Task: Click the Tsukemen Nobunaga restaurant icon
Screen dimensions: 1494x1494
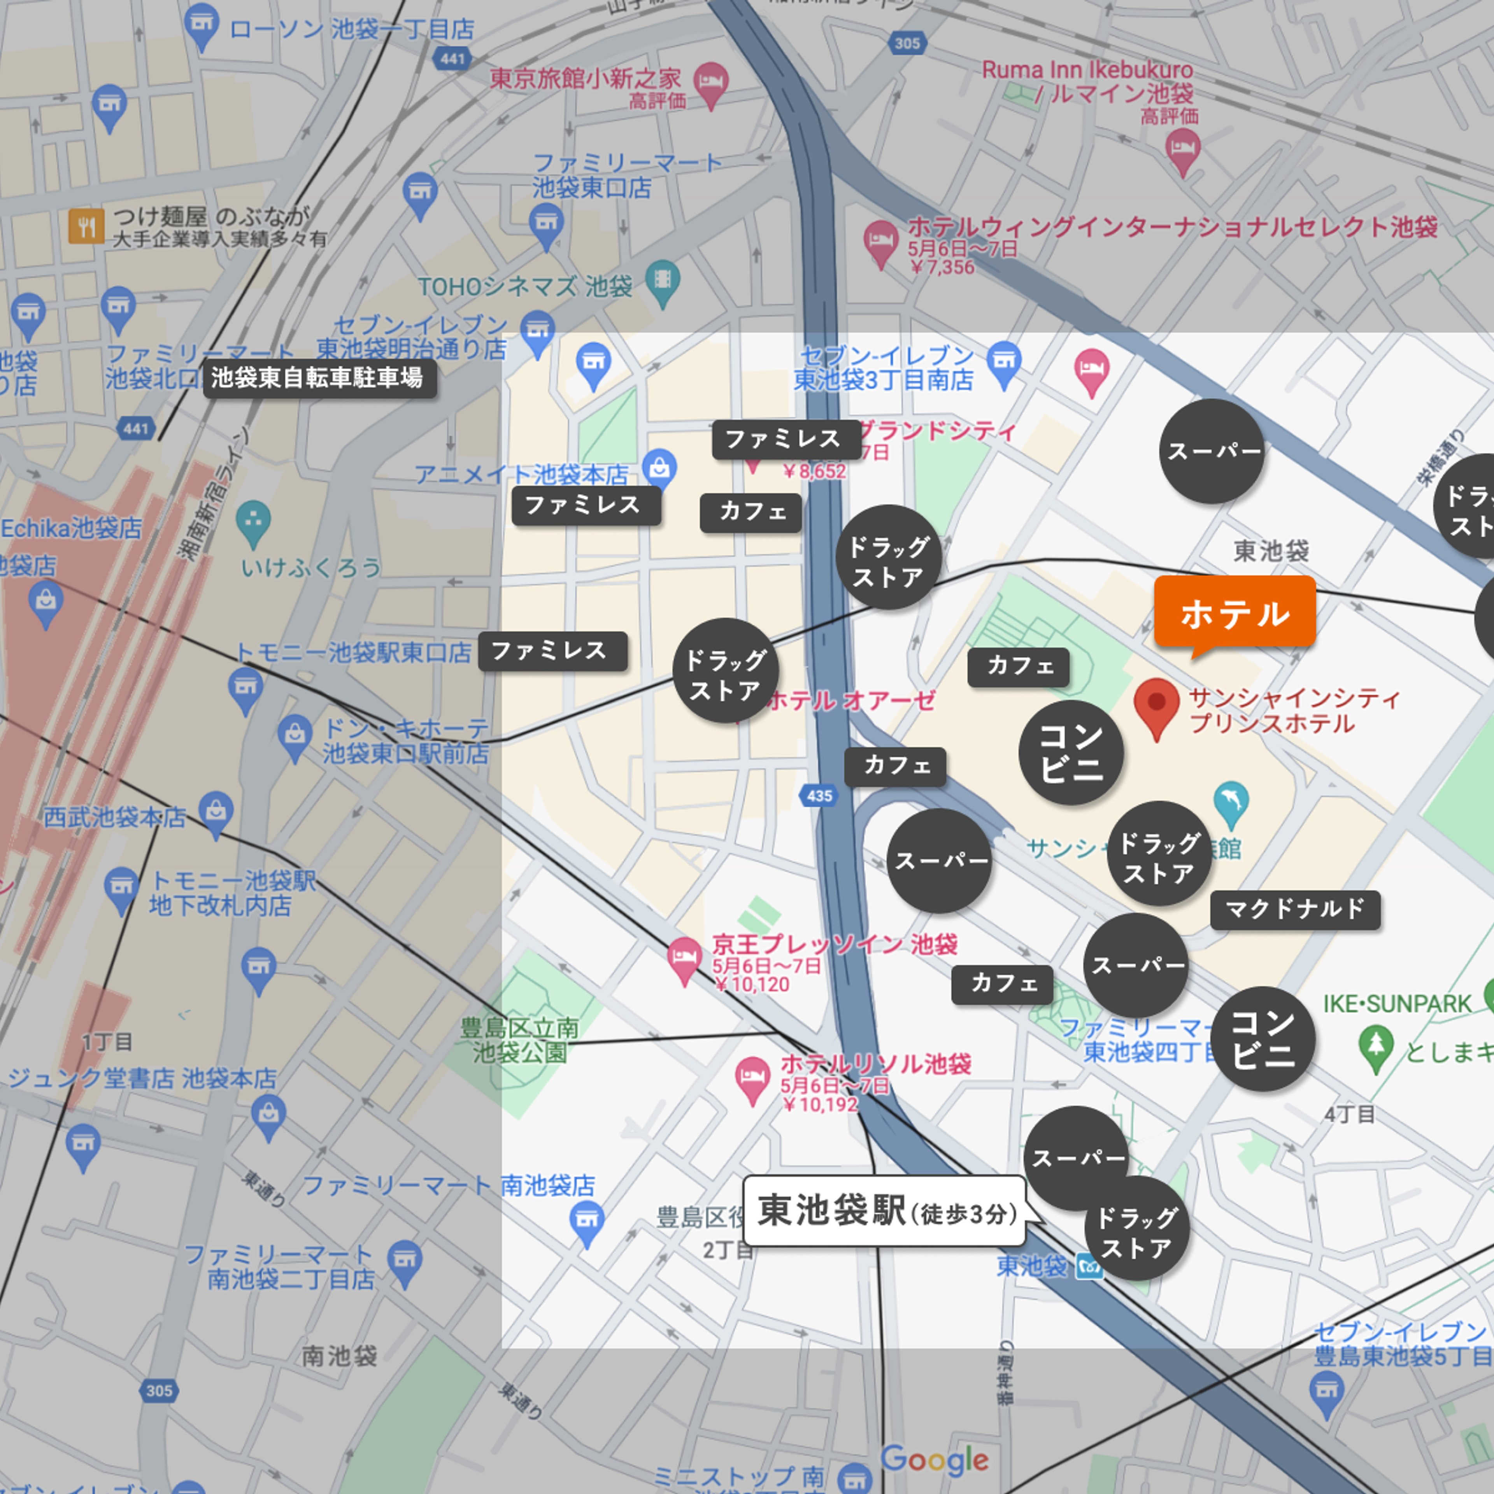Action: point(86,226)
